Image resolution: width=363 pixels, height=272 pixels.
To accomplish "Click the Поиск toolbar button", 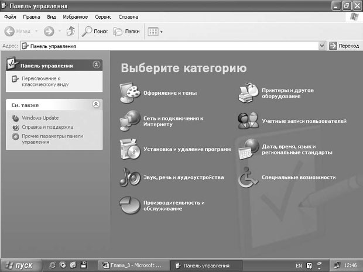I will tap(95, 32).
